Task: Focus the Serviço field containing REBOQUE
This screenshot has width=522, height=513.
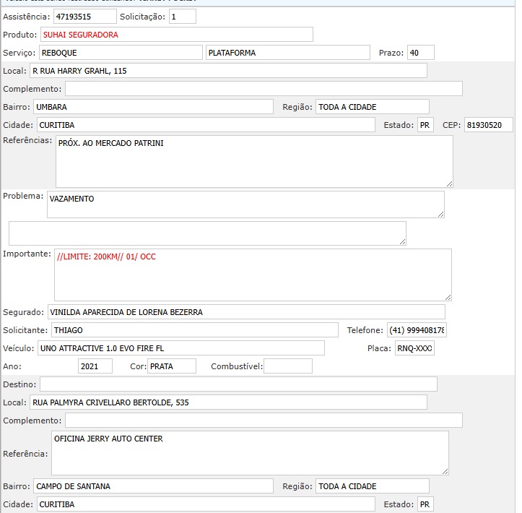Action: click(120, 53)
